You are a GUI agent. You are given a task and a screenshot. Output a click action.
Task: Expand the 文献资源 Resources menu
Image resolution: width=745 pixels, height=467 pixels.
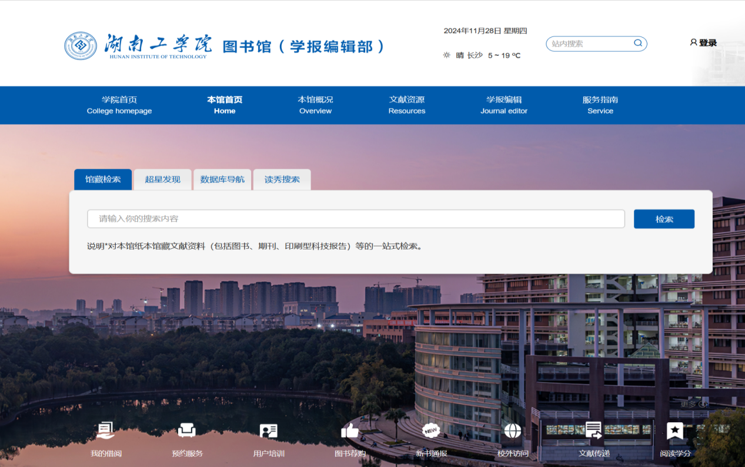click(406, 105)
